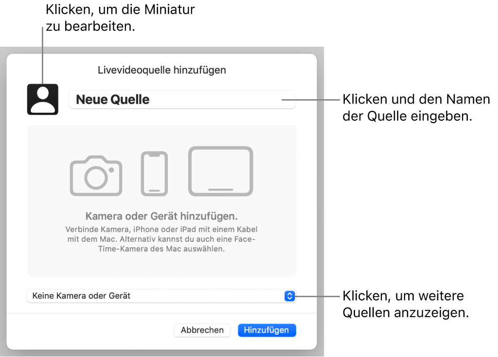Click the Neue Quelle name field
This screenshot has width=498, height=357.
tap(182, 99)
